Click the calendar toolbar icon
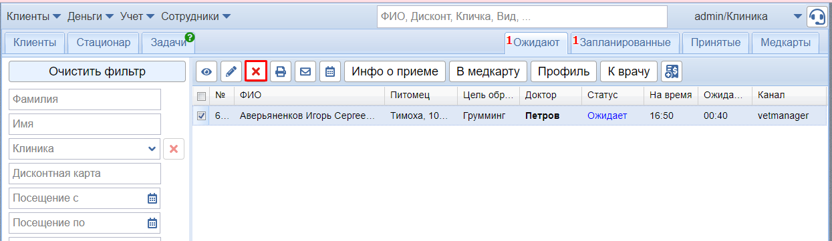This screenshot has height=241, width=832. (330, 71)
